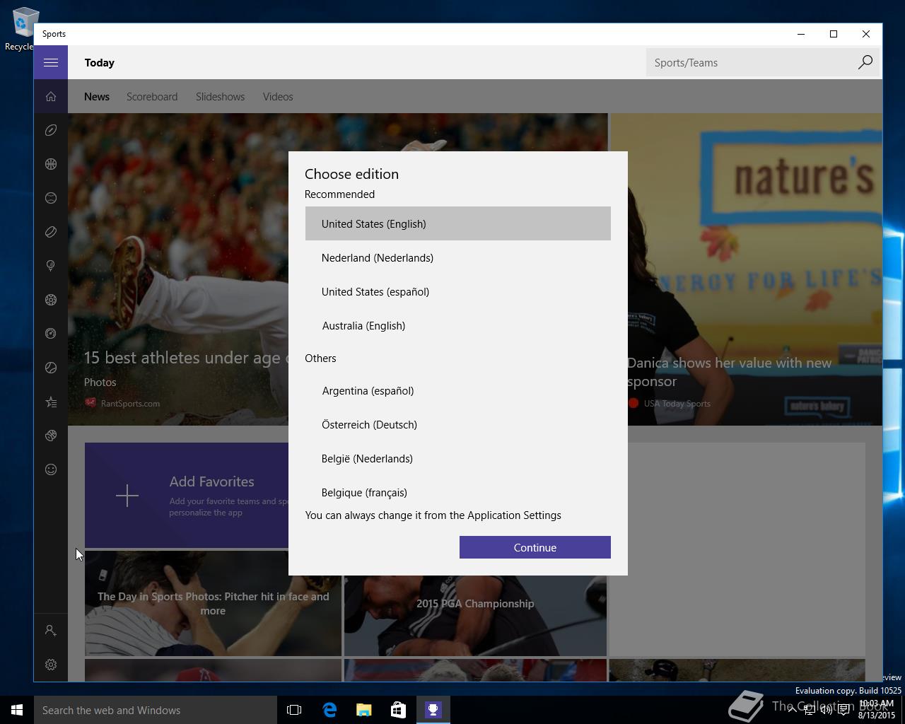Select Argentina (español) edition
The height and width of the screenshot is (724, 905).
pos(458,390)
